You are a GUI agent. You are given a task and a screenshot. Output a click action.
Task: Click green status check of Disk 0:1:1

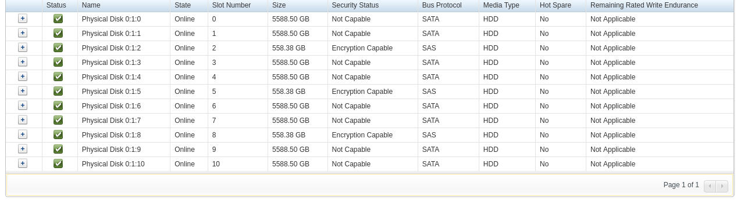click(x=58, y=33)
